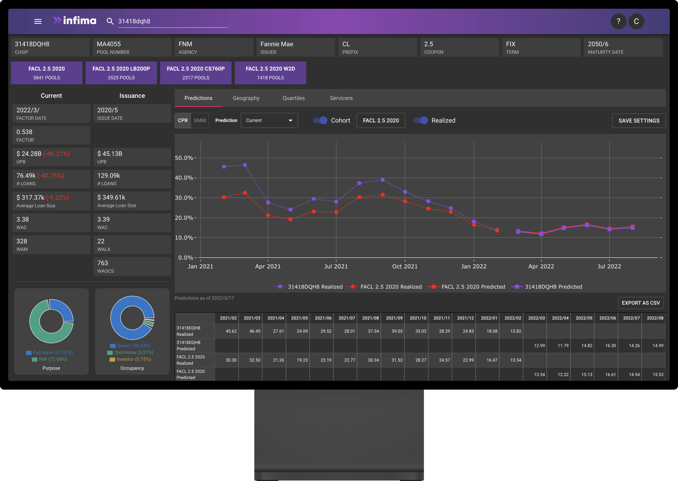678x481 pixels.
Task: Toggle 31418DQH8 Predicted legend entry
Action: (x=547, y=287)
